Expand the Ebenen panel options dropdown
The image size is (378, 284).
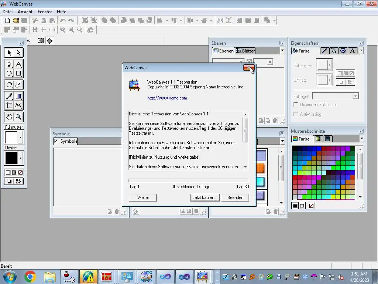coord(282,51)
